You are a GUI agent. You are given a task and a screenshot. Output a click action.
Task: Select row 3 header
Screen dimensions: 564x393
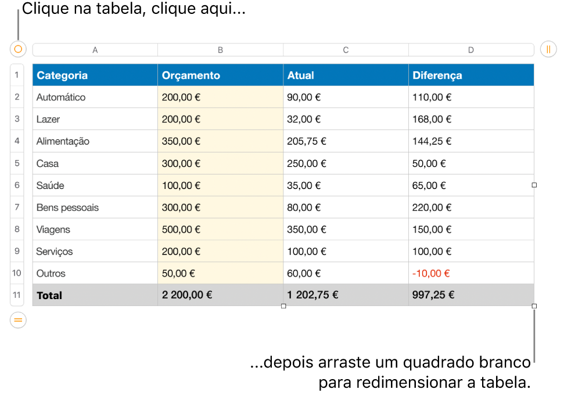(17, 119)
